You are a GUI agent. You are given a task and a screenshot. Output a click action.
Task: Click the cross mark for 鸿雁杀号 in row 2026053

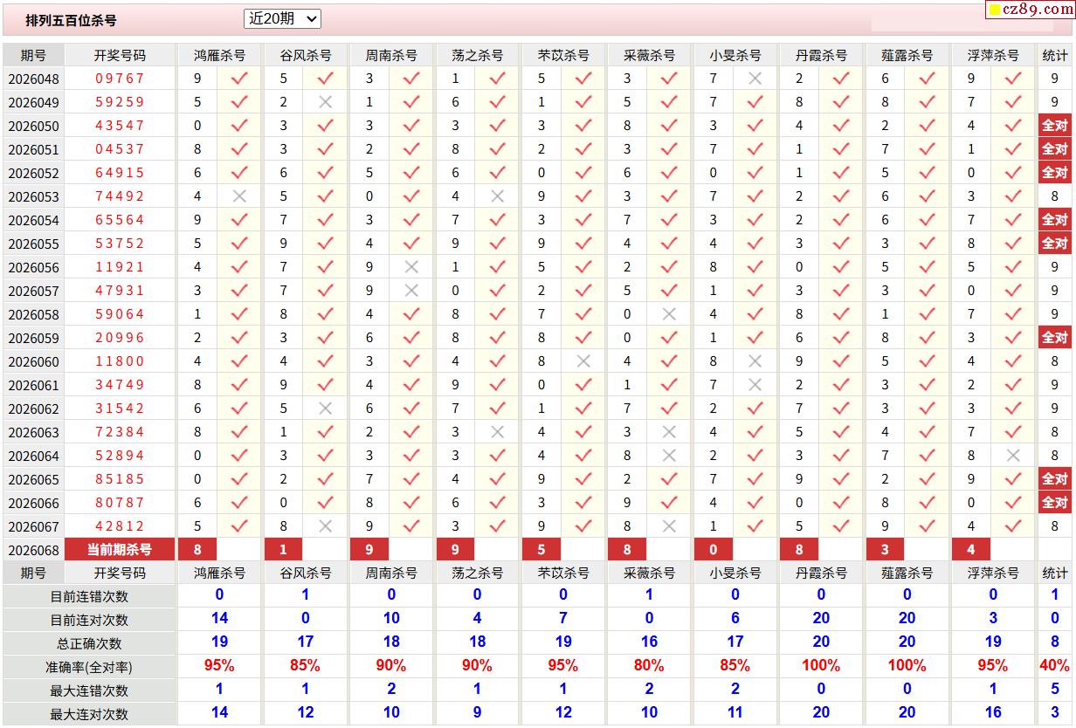(x=239, y=196)
